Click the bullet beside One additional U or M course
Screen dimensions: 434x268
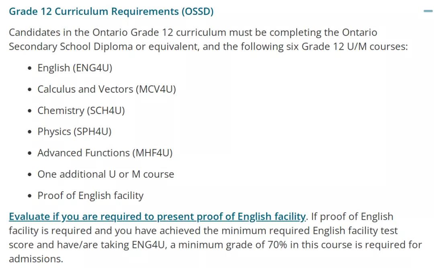tap(30, 175)
